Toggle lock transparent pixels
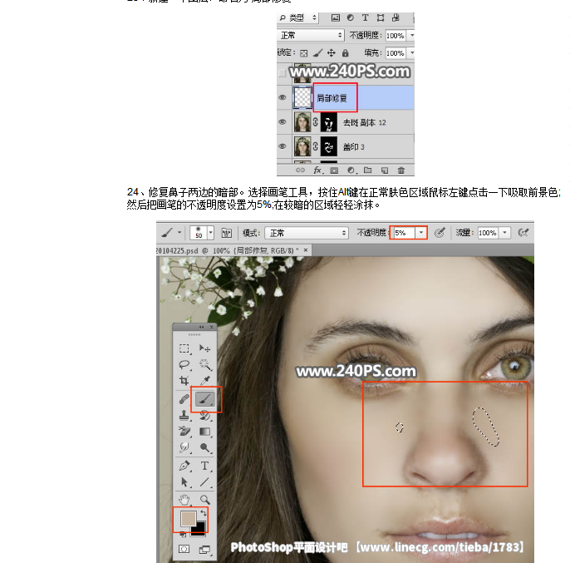Image resolution: width=570 pixels, height=563 pixels. coord(303,53)
